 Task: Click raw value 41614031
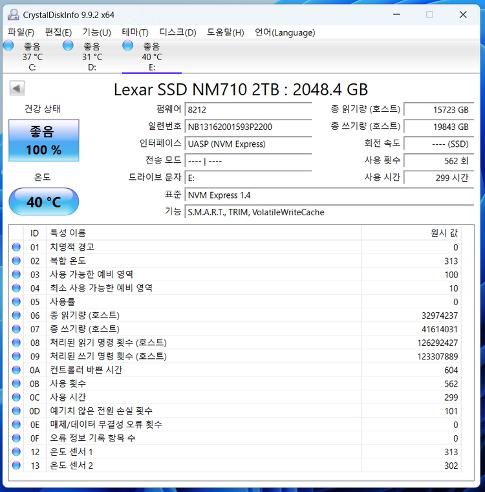coord(440,329)
